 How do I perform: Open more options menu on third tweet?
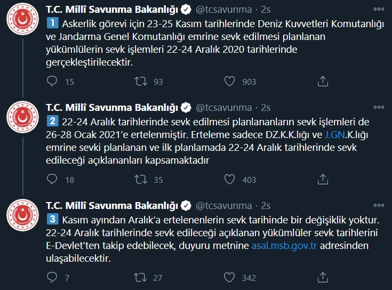pyautogui.click(x=378, y=205)
